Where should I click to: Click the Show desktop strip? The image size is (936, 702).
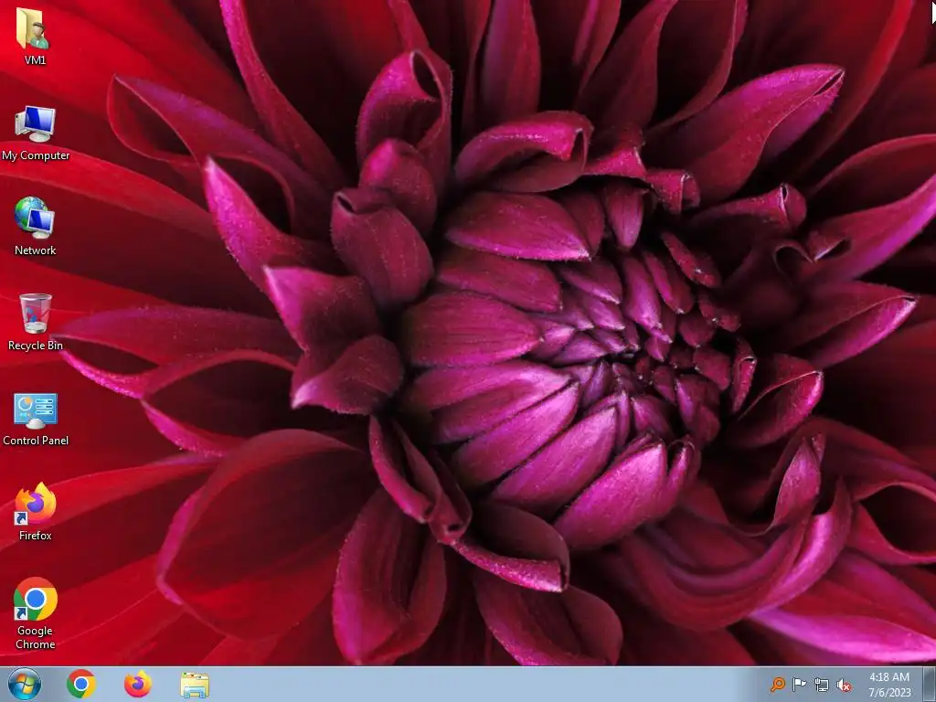pos(930,684)
